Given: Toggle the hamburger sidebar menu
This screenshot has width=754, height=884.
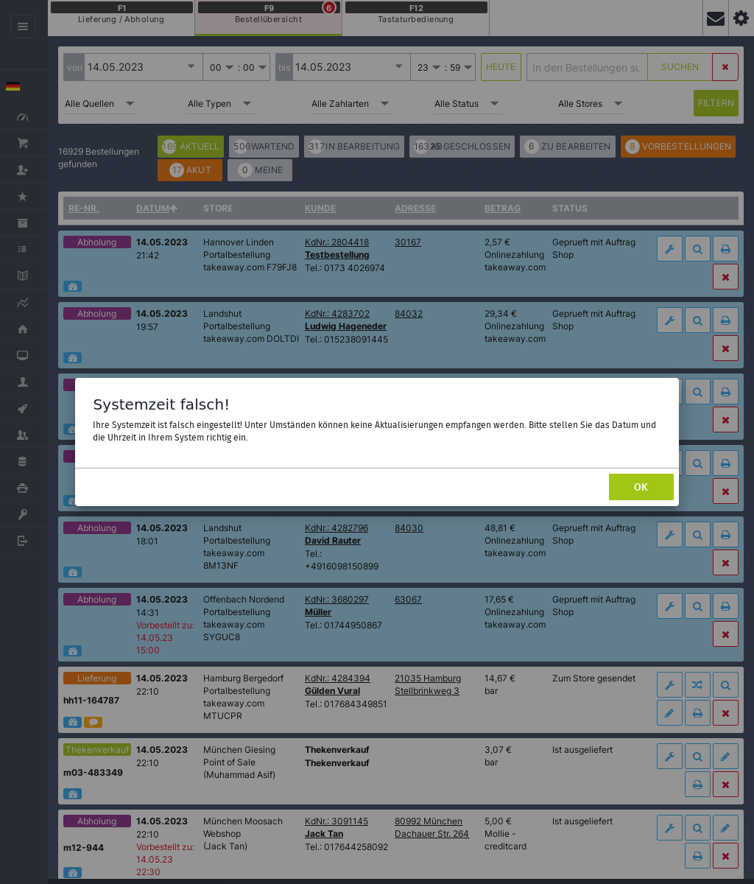Looking at the screenshot, I should [23, 27].
